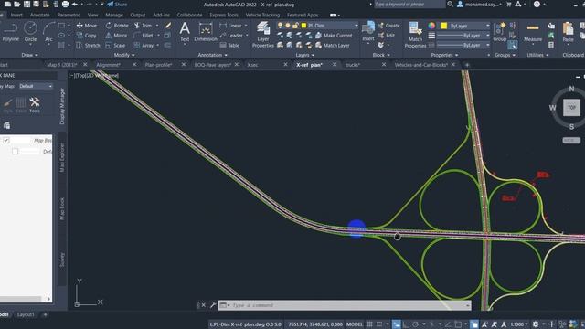Toggle polar tracking in status bar

(x=416, y=324)
